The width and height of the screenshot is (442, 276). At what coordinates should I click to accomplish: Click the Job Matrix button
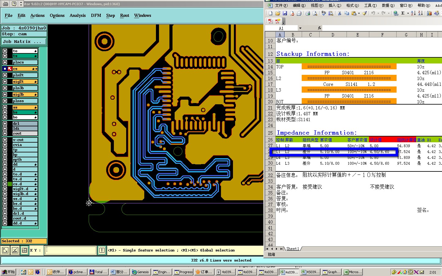[x=24, y=41]
